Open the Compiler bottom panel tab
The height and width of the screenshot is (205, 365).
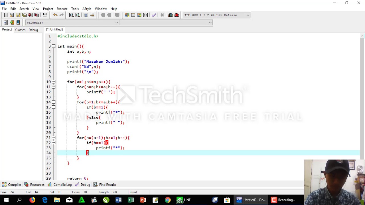click(12, 184)
